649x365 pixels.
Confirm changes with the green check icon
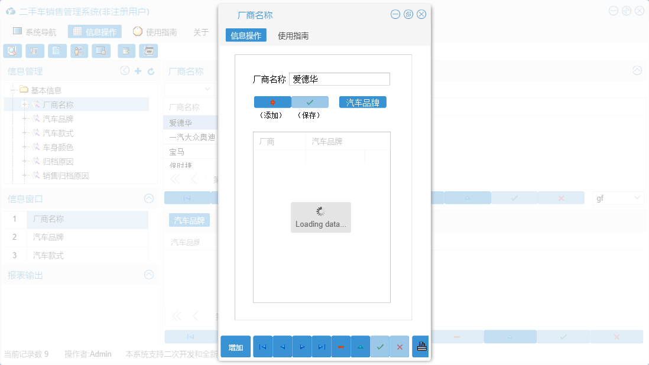381,347
